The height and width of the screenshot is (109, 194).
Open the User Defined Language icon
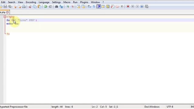[x=103, y=6]
